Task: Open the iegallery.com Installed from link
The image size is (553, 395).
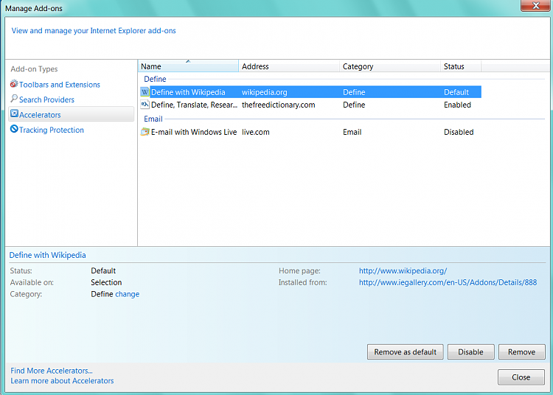Action: pos(448,282)
